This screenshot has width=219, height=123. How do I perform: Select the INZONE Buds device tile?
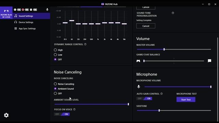[x=6, y=13]
